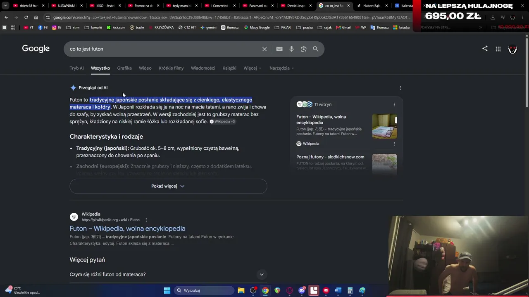Open the tab search dropdown arrow
This screenshot has width=529, height=297.
pyautogui.click(x=5, y=6)
